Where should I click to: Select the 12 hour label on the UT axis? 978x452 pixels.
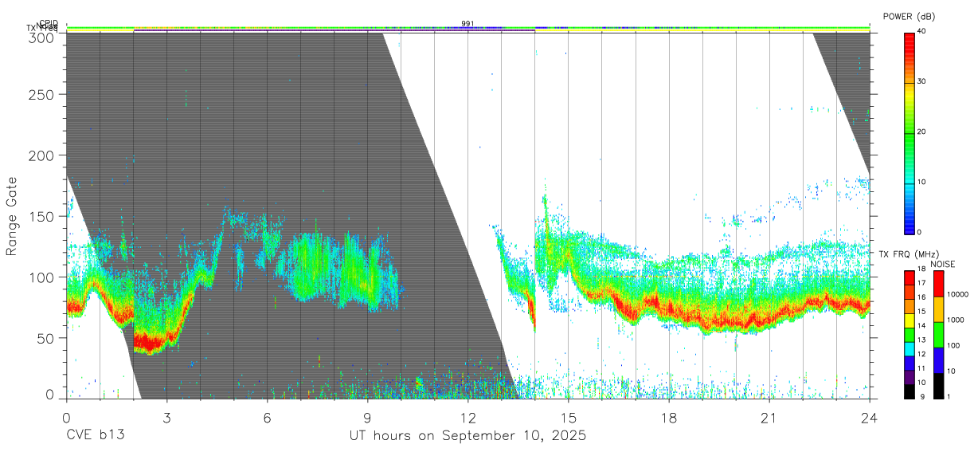coord(468,418)
